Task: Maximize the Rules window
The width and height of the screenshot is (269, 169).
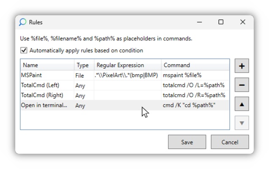Action: click(x=221, y=22)
